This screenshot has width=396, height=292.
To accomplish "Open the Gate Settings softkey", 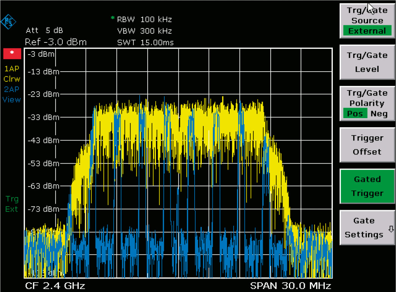I will (x=367, y=227).
